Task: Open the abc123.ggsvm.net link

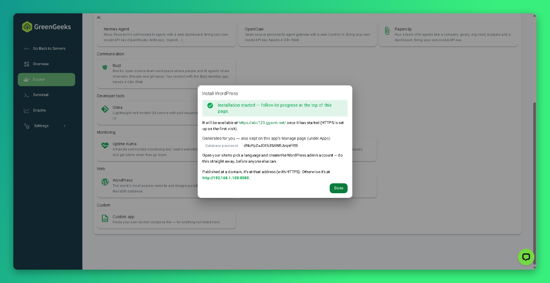Action: (x=262, y=123)
